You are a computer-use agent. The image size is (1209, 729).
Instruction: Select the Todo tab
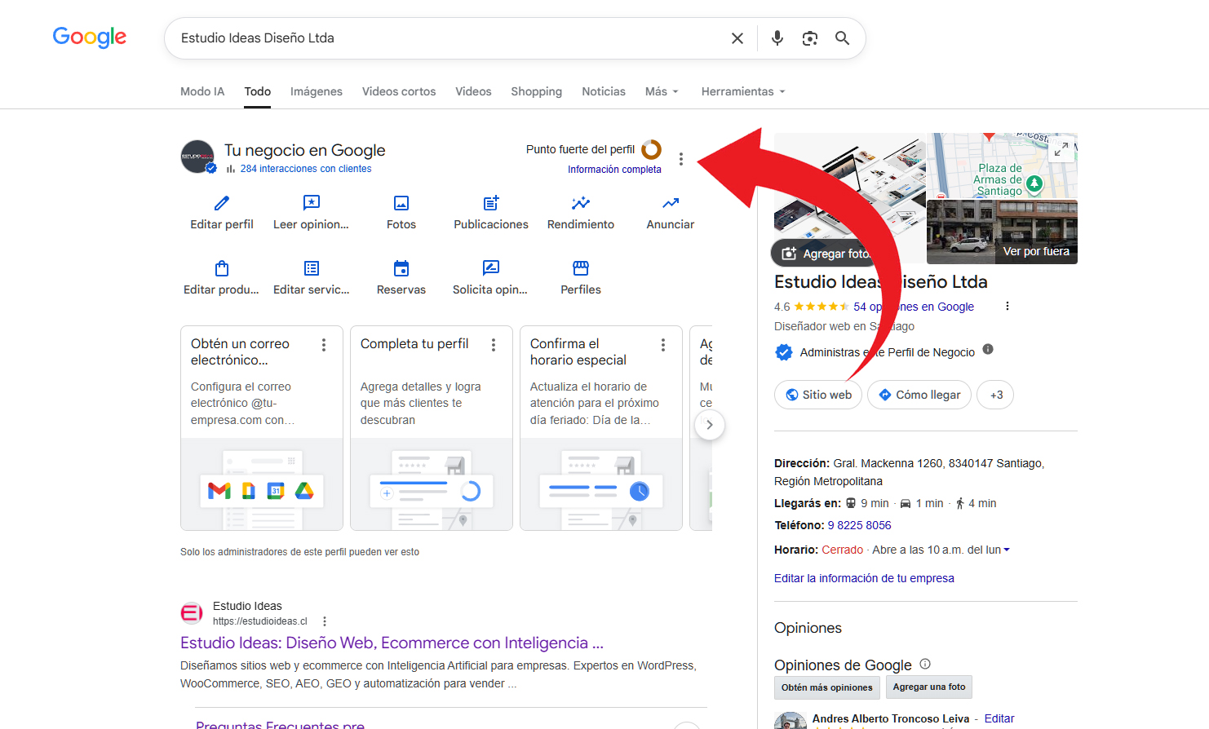258,91
